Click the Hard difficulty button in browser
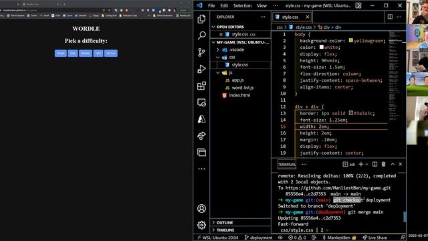This screenshot has height=241, width=428. [98, 54]
